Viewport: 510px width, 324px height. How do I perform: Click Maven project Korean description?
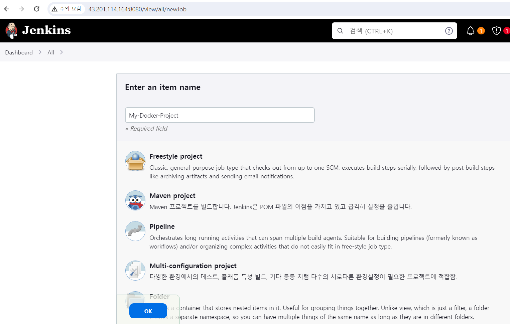pyautogui.click(x=280, y=207)
